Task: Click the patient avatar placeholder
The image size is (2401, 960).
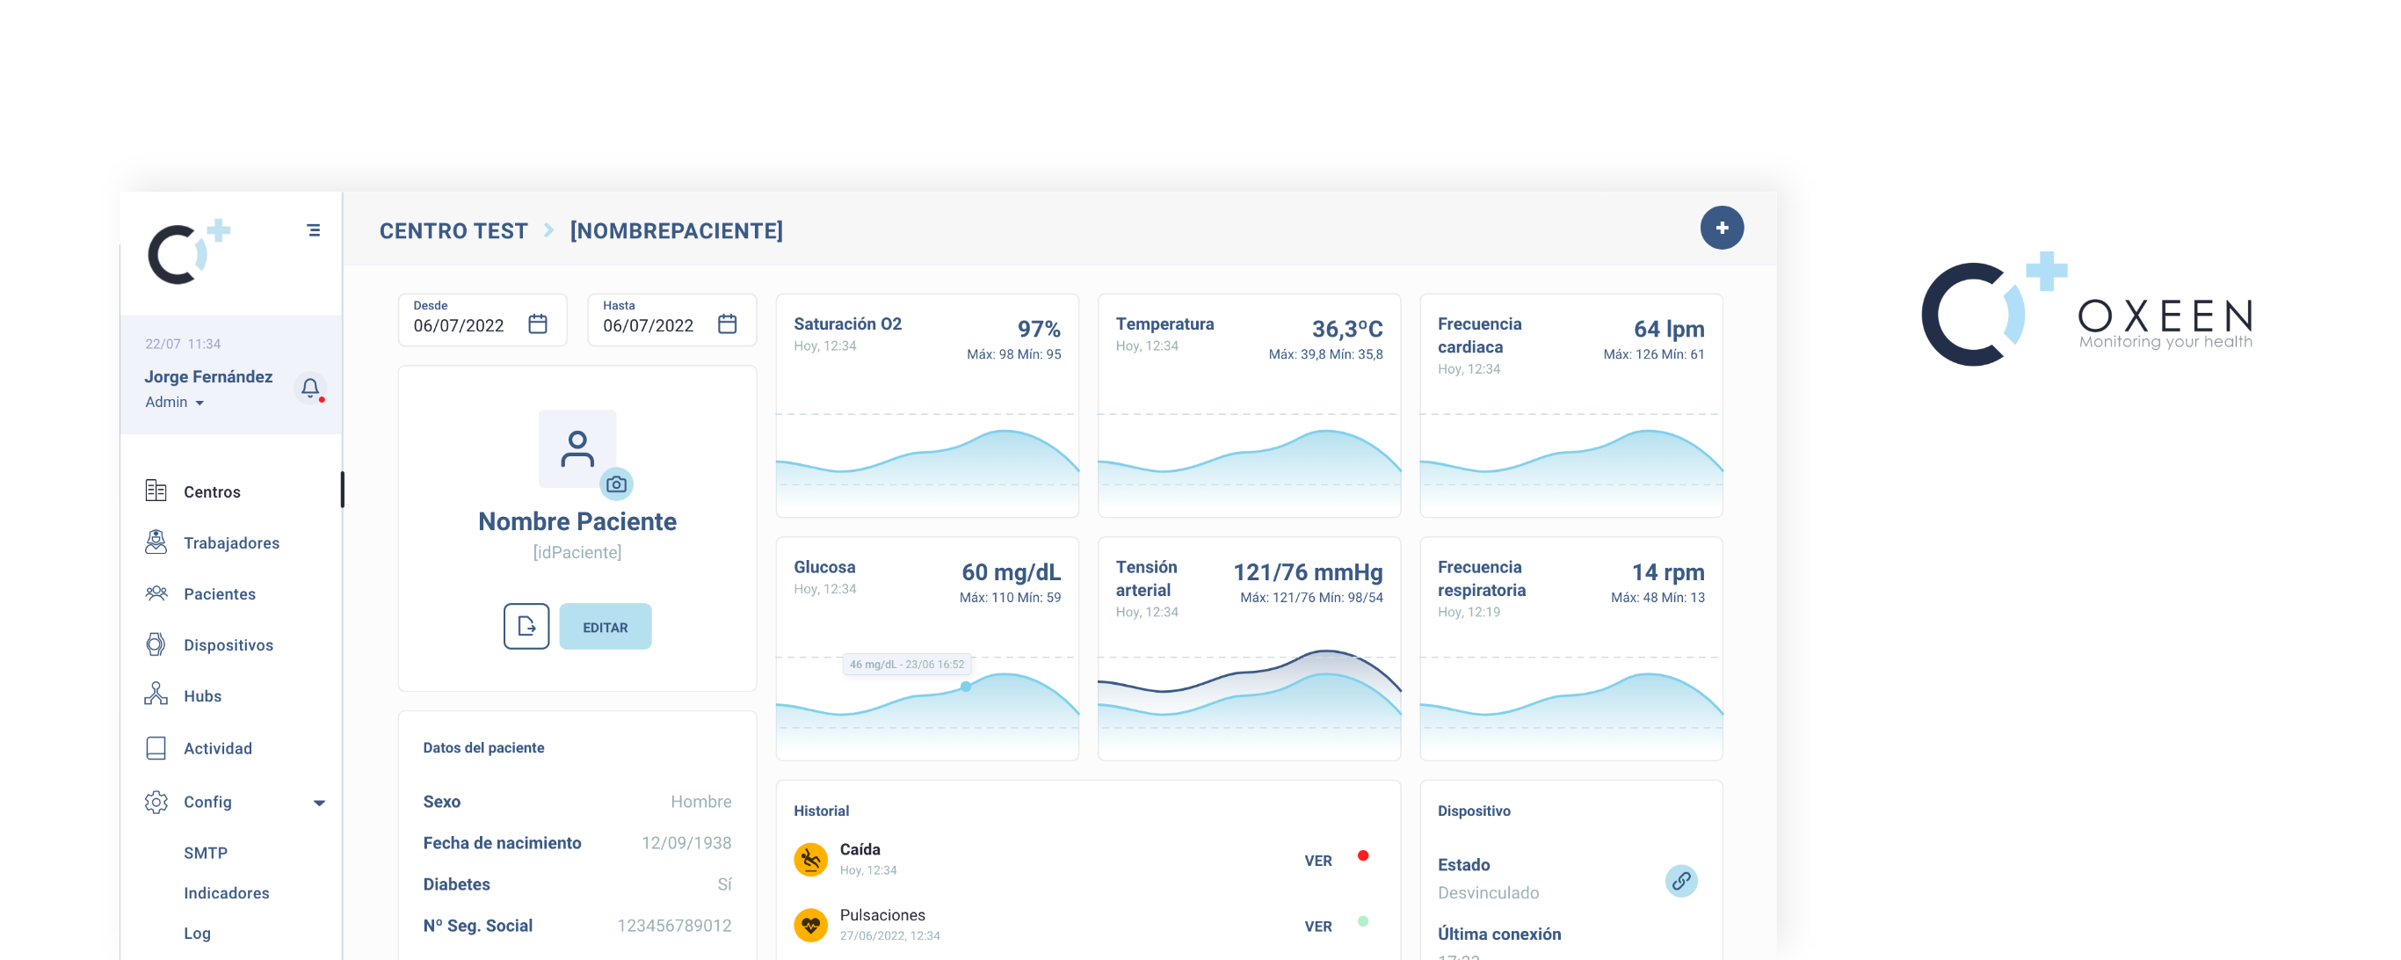Action: [577, 448]
